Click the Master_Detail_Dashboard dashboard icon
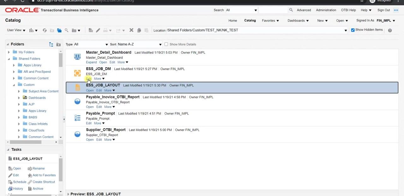 click(77, 57)
